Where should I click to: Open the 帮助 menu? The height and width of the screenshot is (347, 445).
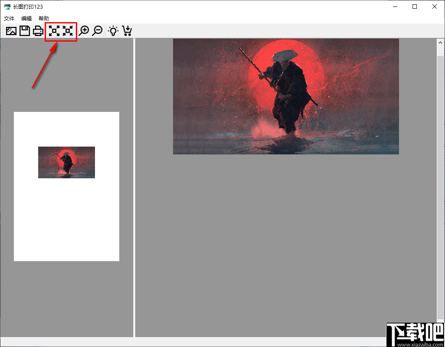coord(44,19)
